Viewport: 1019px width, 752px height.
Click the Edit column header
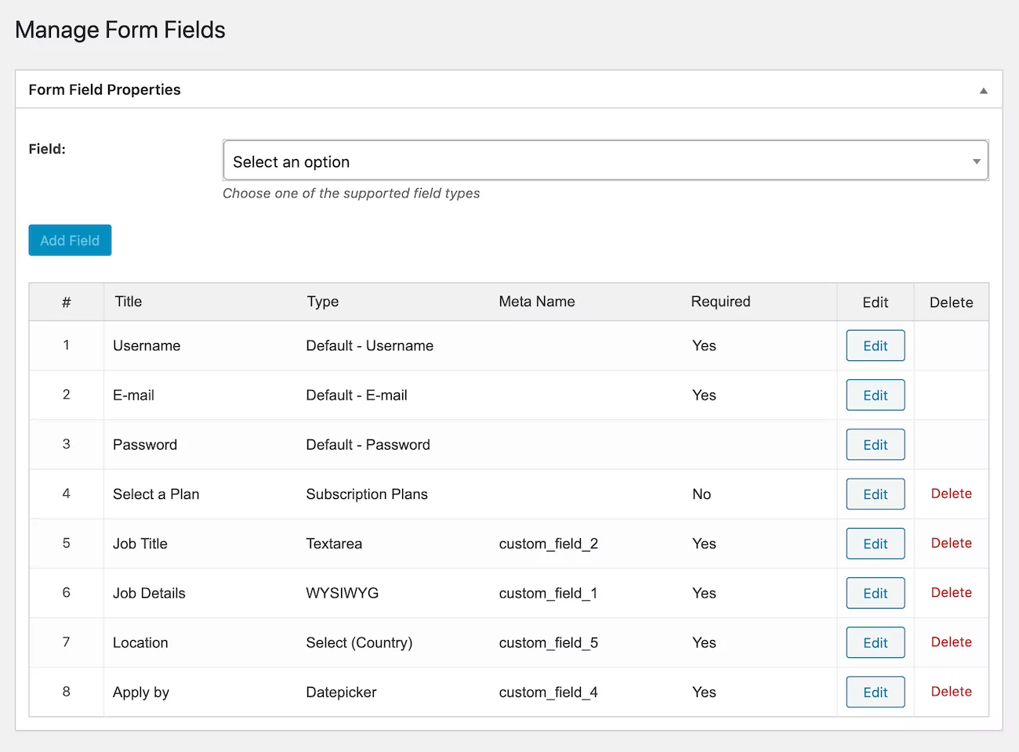[875, 302]
